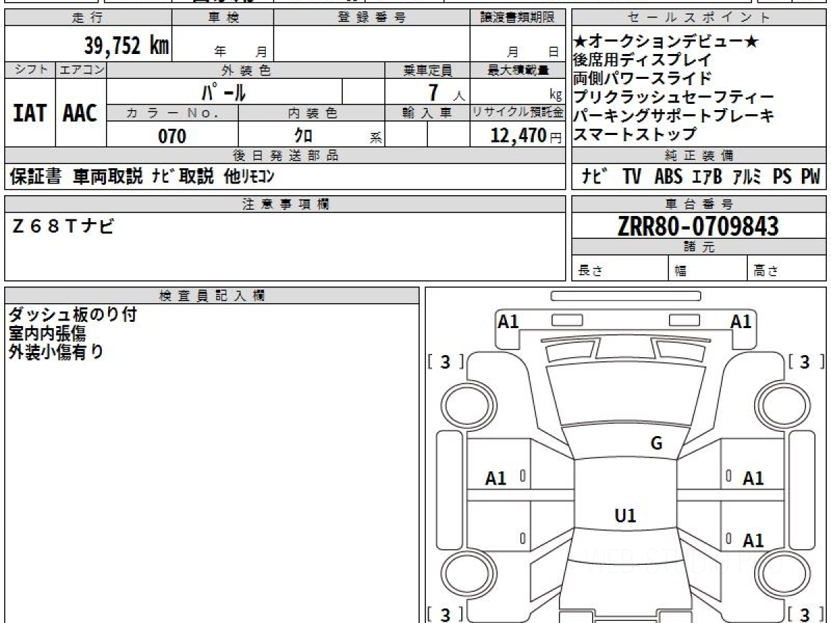Image resolution: width=831 pixels, height=623 pixels.
Task: Click the U1 mark on the roof
Action: pyautogui.click(x=625, y=515)
